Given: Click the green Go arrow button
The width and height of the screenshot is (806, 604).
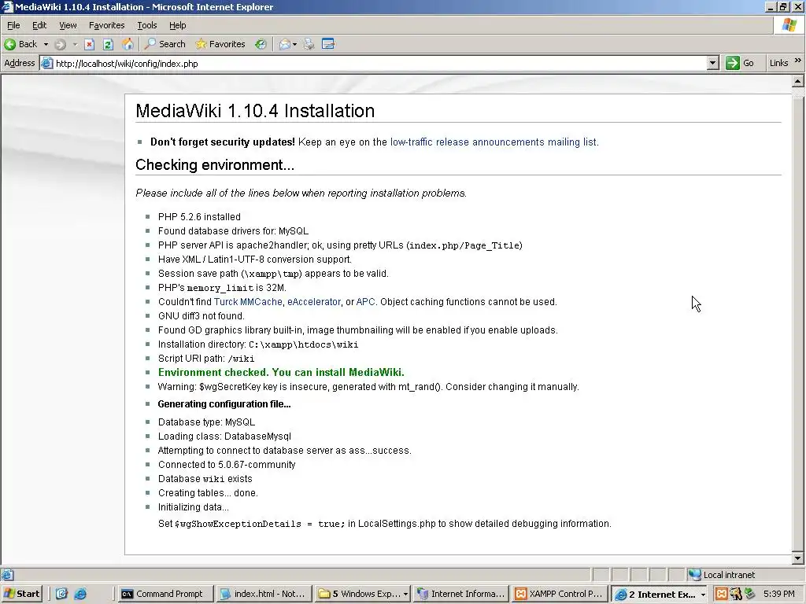Looking at the screenshot, I should point(740,63).
